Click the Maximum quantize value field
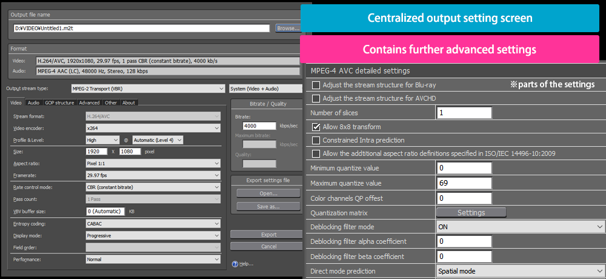The height and width of the screenshot is (279, 606). point(464,183)
